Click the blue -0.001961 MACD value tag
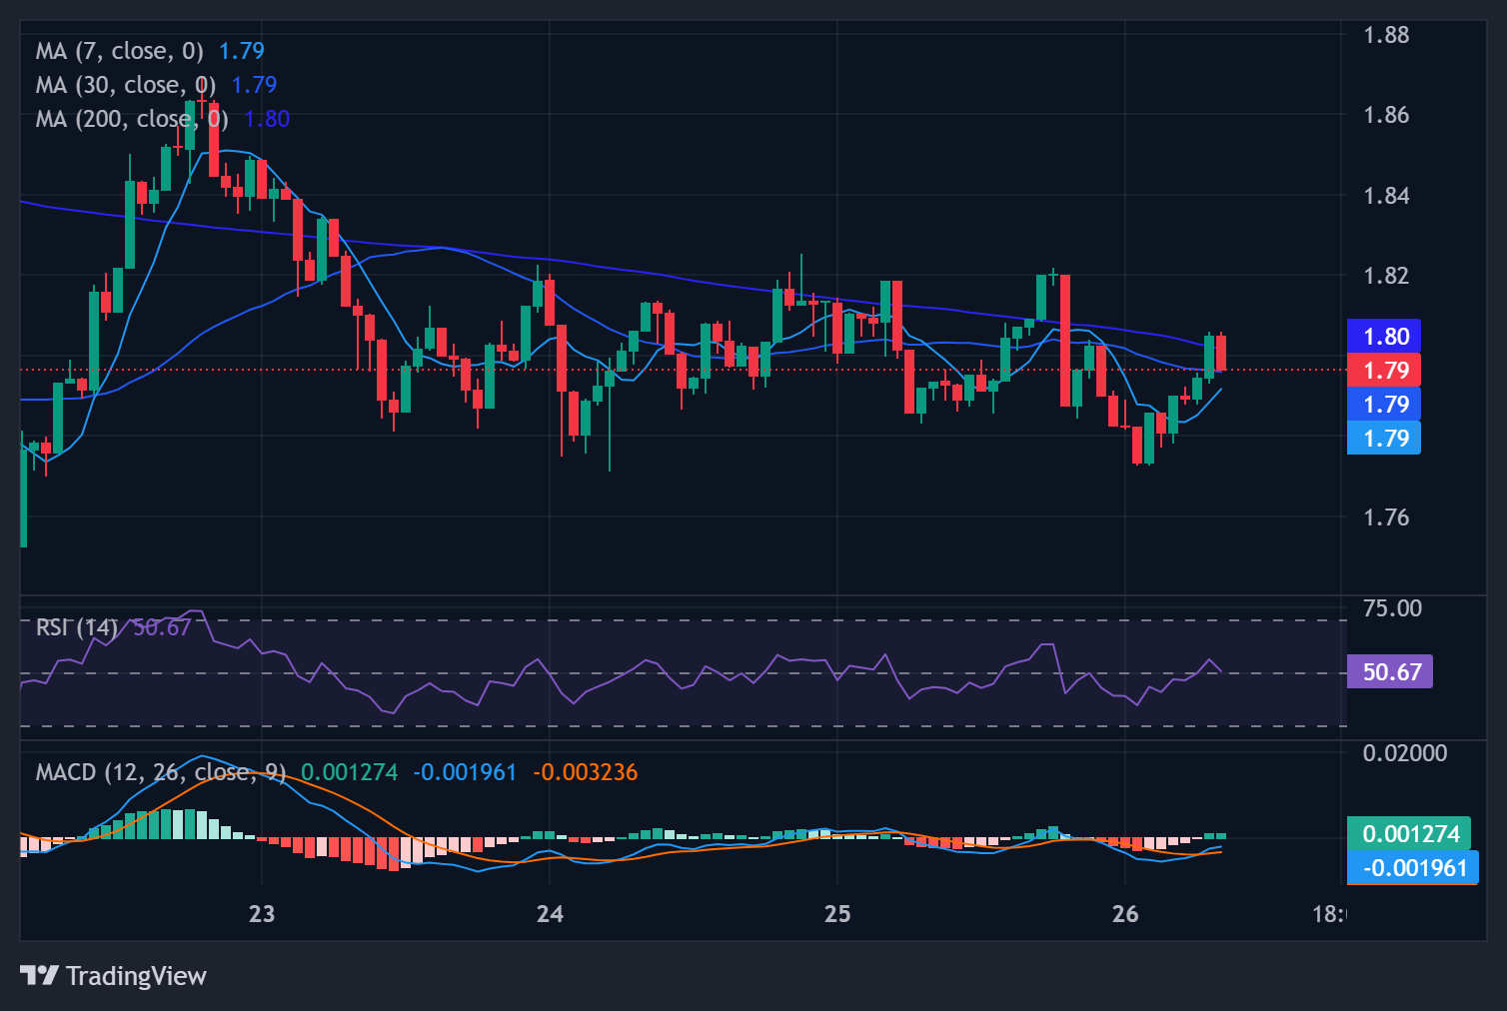This screenshot has width=1507, height=1011. (x=1412, y=868)
